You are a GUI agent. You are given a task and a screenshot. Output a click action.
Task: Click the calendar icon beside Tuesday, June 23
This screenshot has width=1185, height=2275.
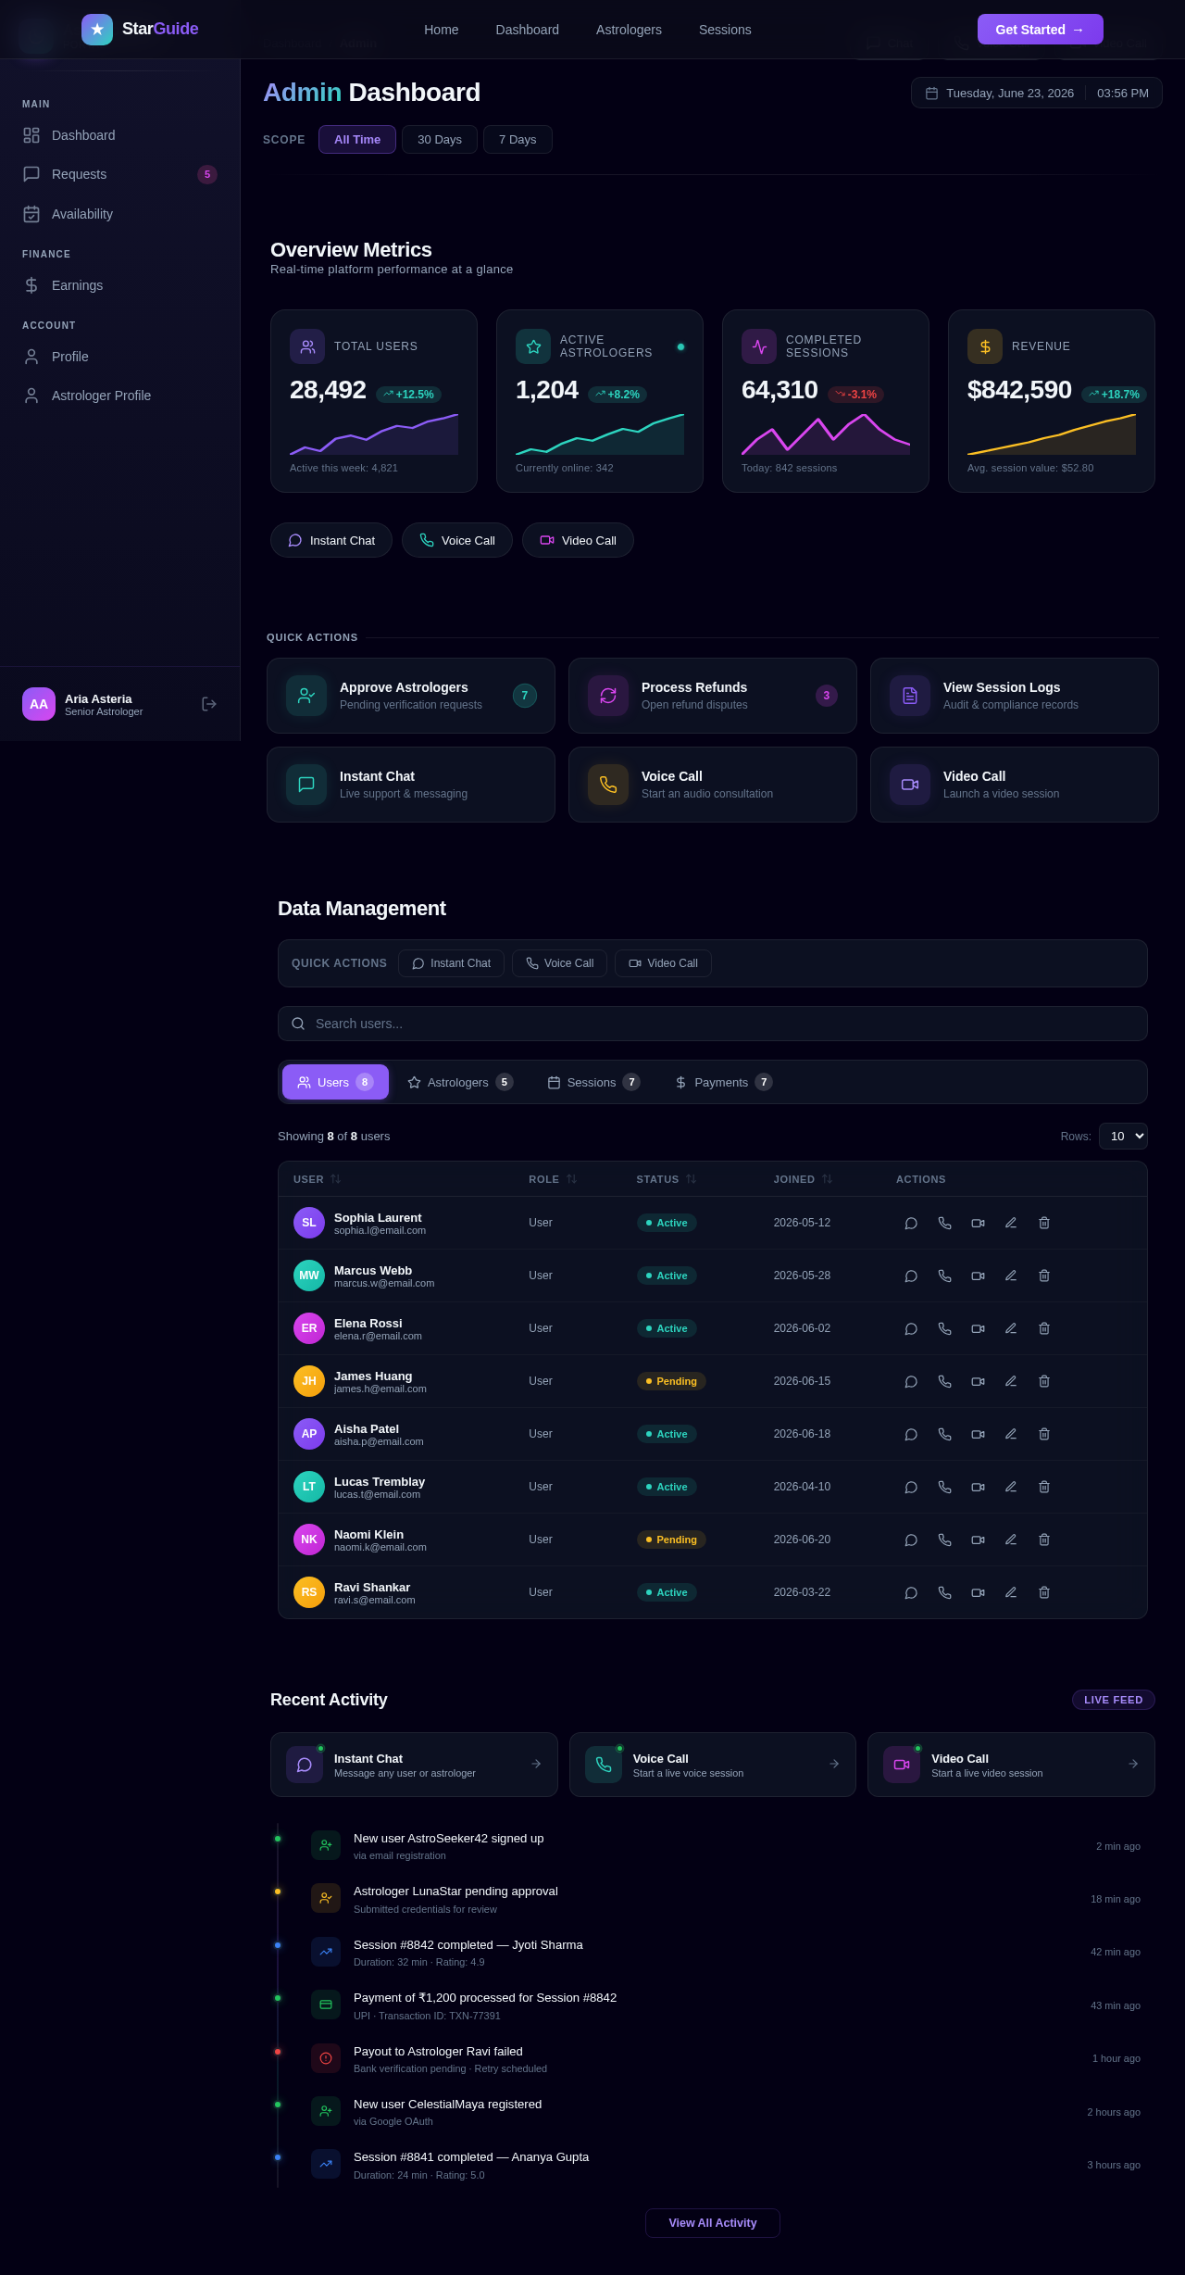(x=932, y=94)
